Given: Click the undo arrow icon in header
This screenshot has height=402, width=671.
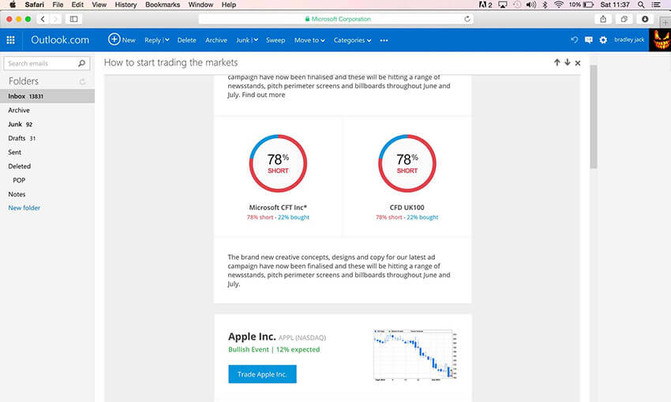Looking at the screenshot, I should coord(574,40).
